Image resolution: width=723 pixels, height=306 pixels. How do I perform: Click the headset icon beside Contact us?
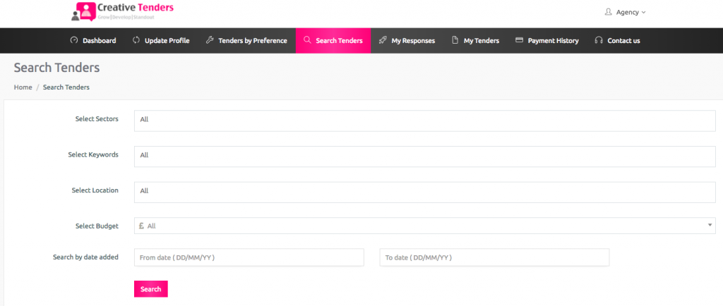[x=599, y=40]
